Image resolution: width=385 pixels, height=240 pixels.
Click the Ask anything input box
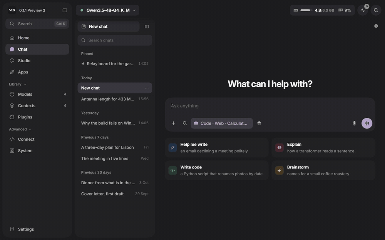click(270, 106)
